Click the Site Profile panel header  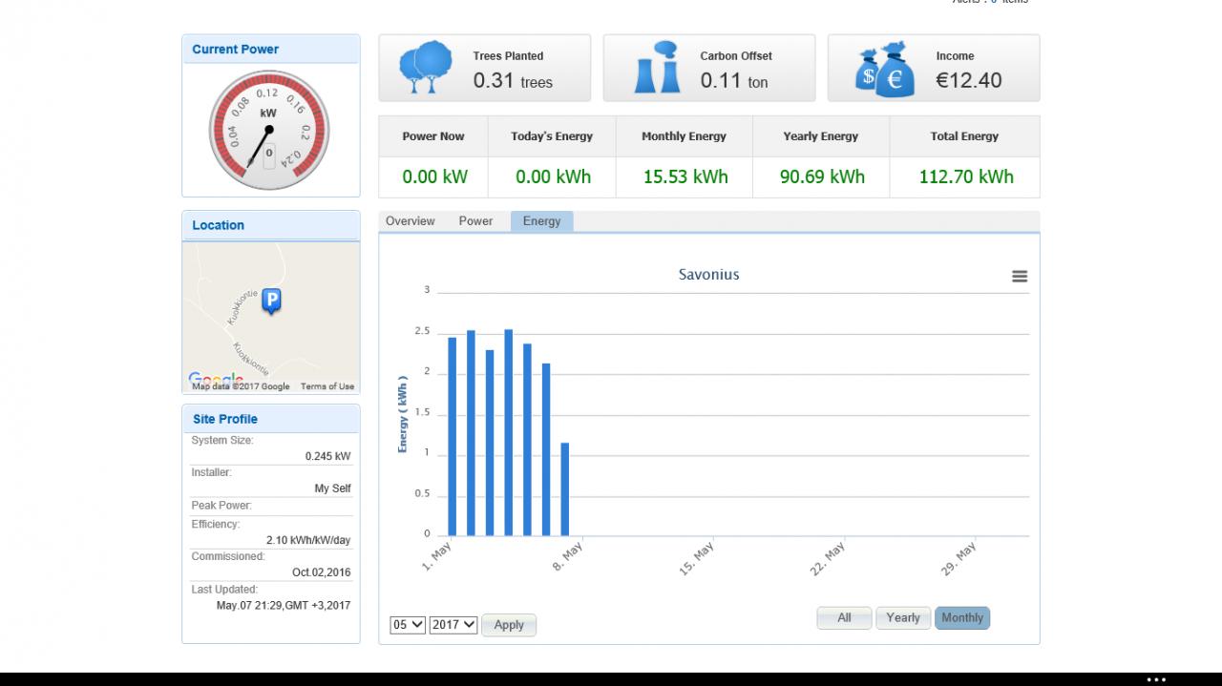pos(271,419)
